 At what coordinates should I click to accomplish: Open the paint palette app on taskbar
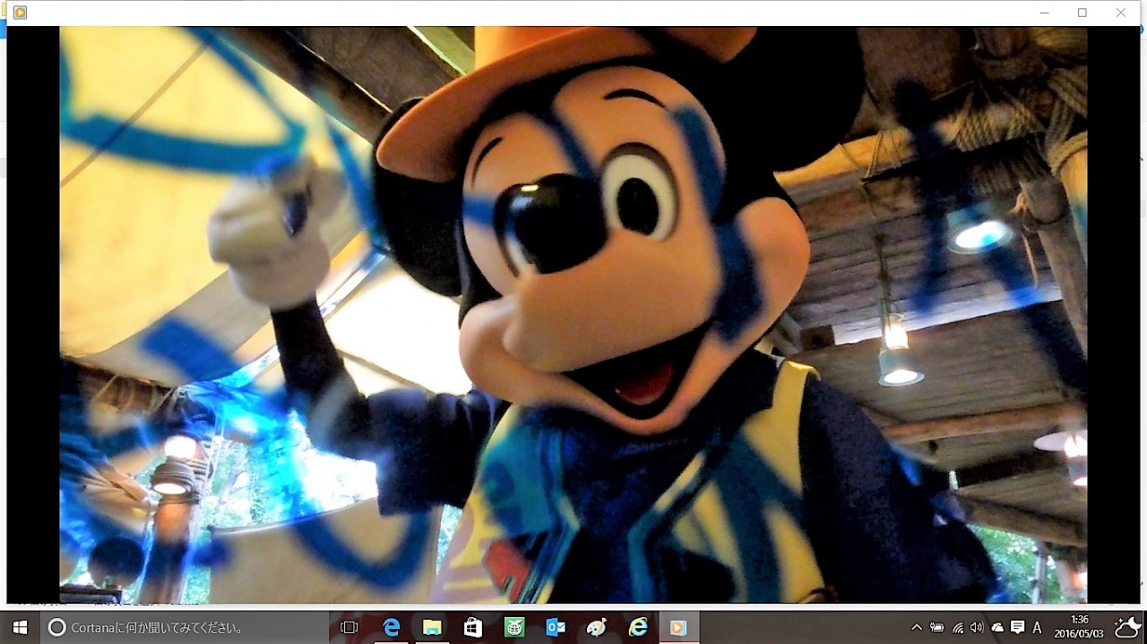click(597, 628)
